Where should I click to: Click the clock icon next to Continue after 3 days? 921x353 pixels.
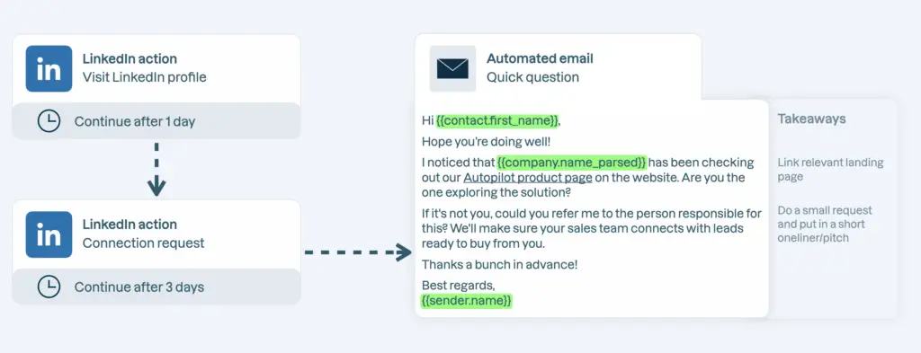tap(49, 287)
